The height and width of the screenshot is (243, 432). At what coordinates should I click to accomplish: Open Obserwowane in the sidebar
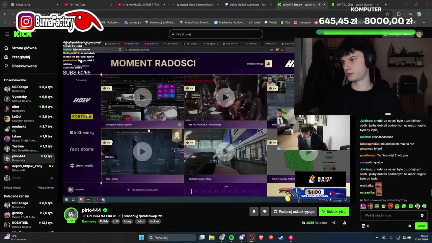[x=24, y=66]
